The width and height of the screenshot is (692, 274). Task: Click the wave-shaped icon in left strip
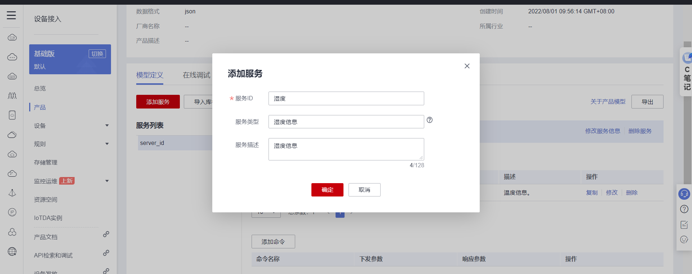point(12,96)
